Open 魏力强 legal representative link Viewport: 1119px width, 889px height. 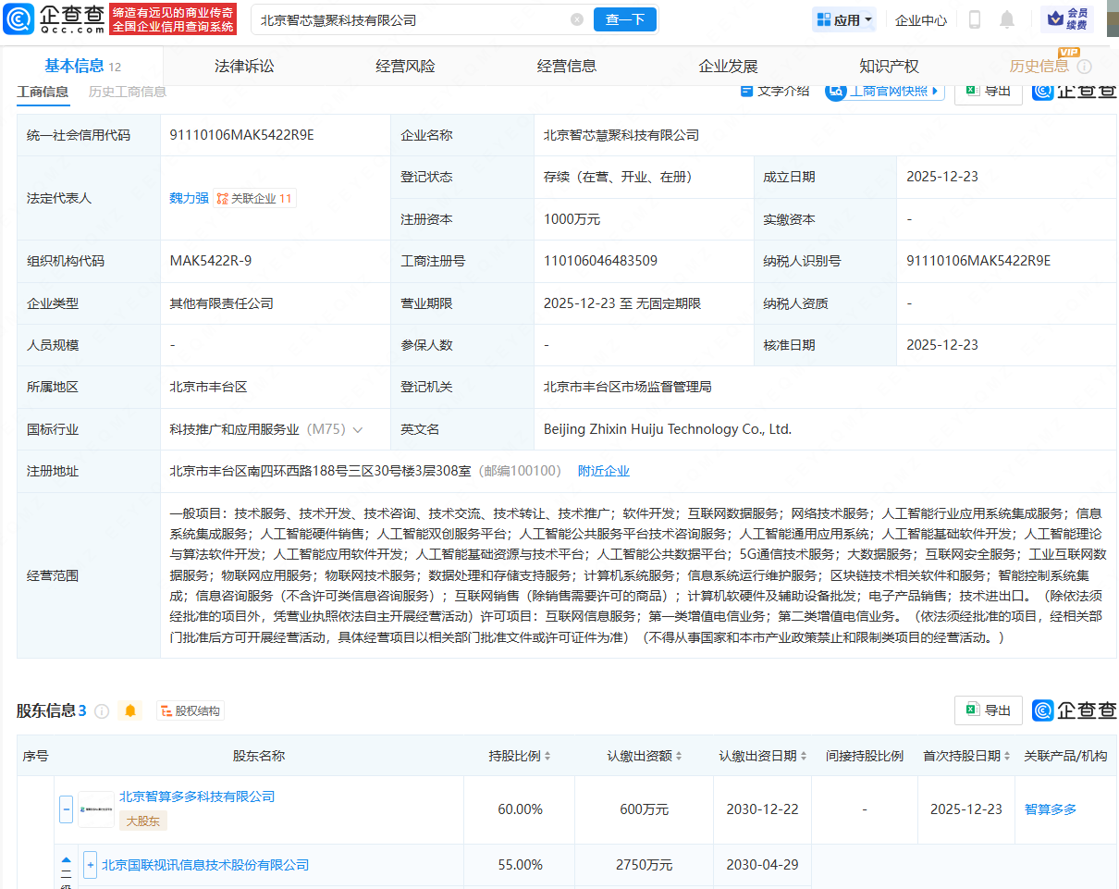(189, 198)
